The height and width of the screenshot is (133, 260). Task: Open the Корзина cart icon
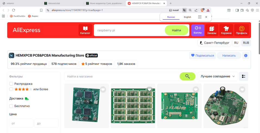(226, 30)
